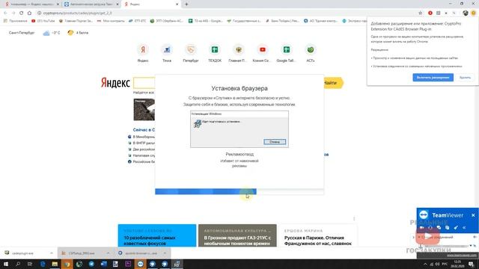Open a new browser tab
479x269 pixels.
186,4
